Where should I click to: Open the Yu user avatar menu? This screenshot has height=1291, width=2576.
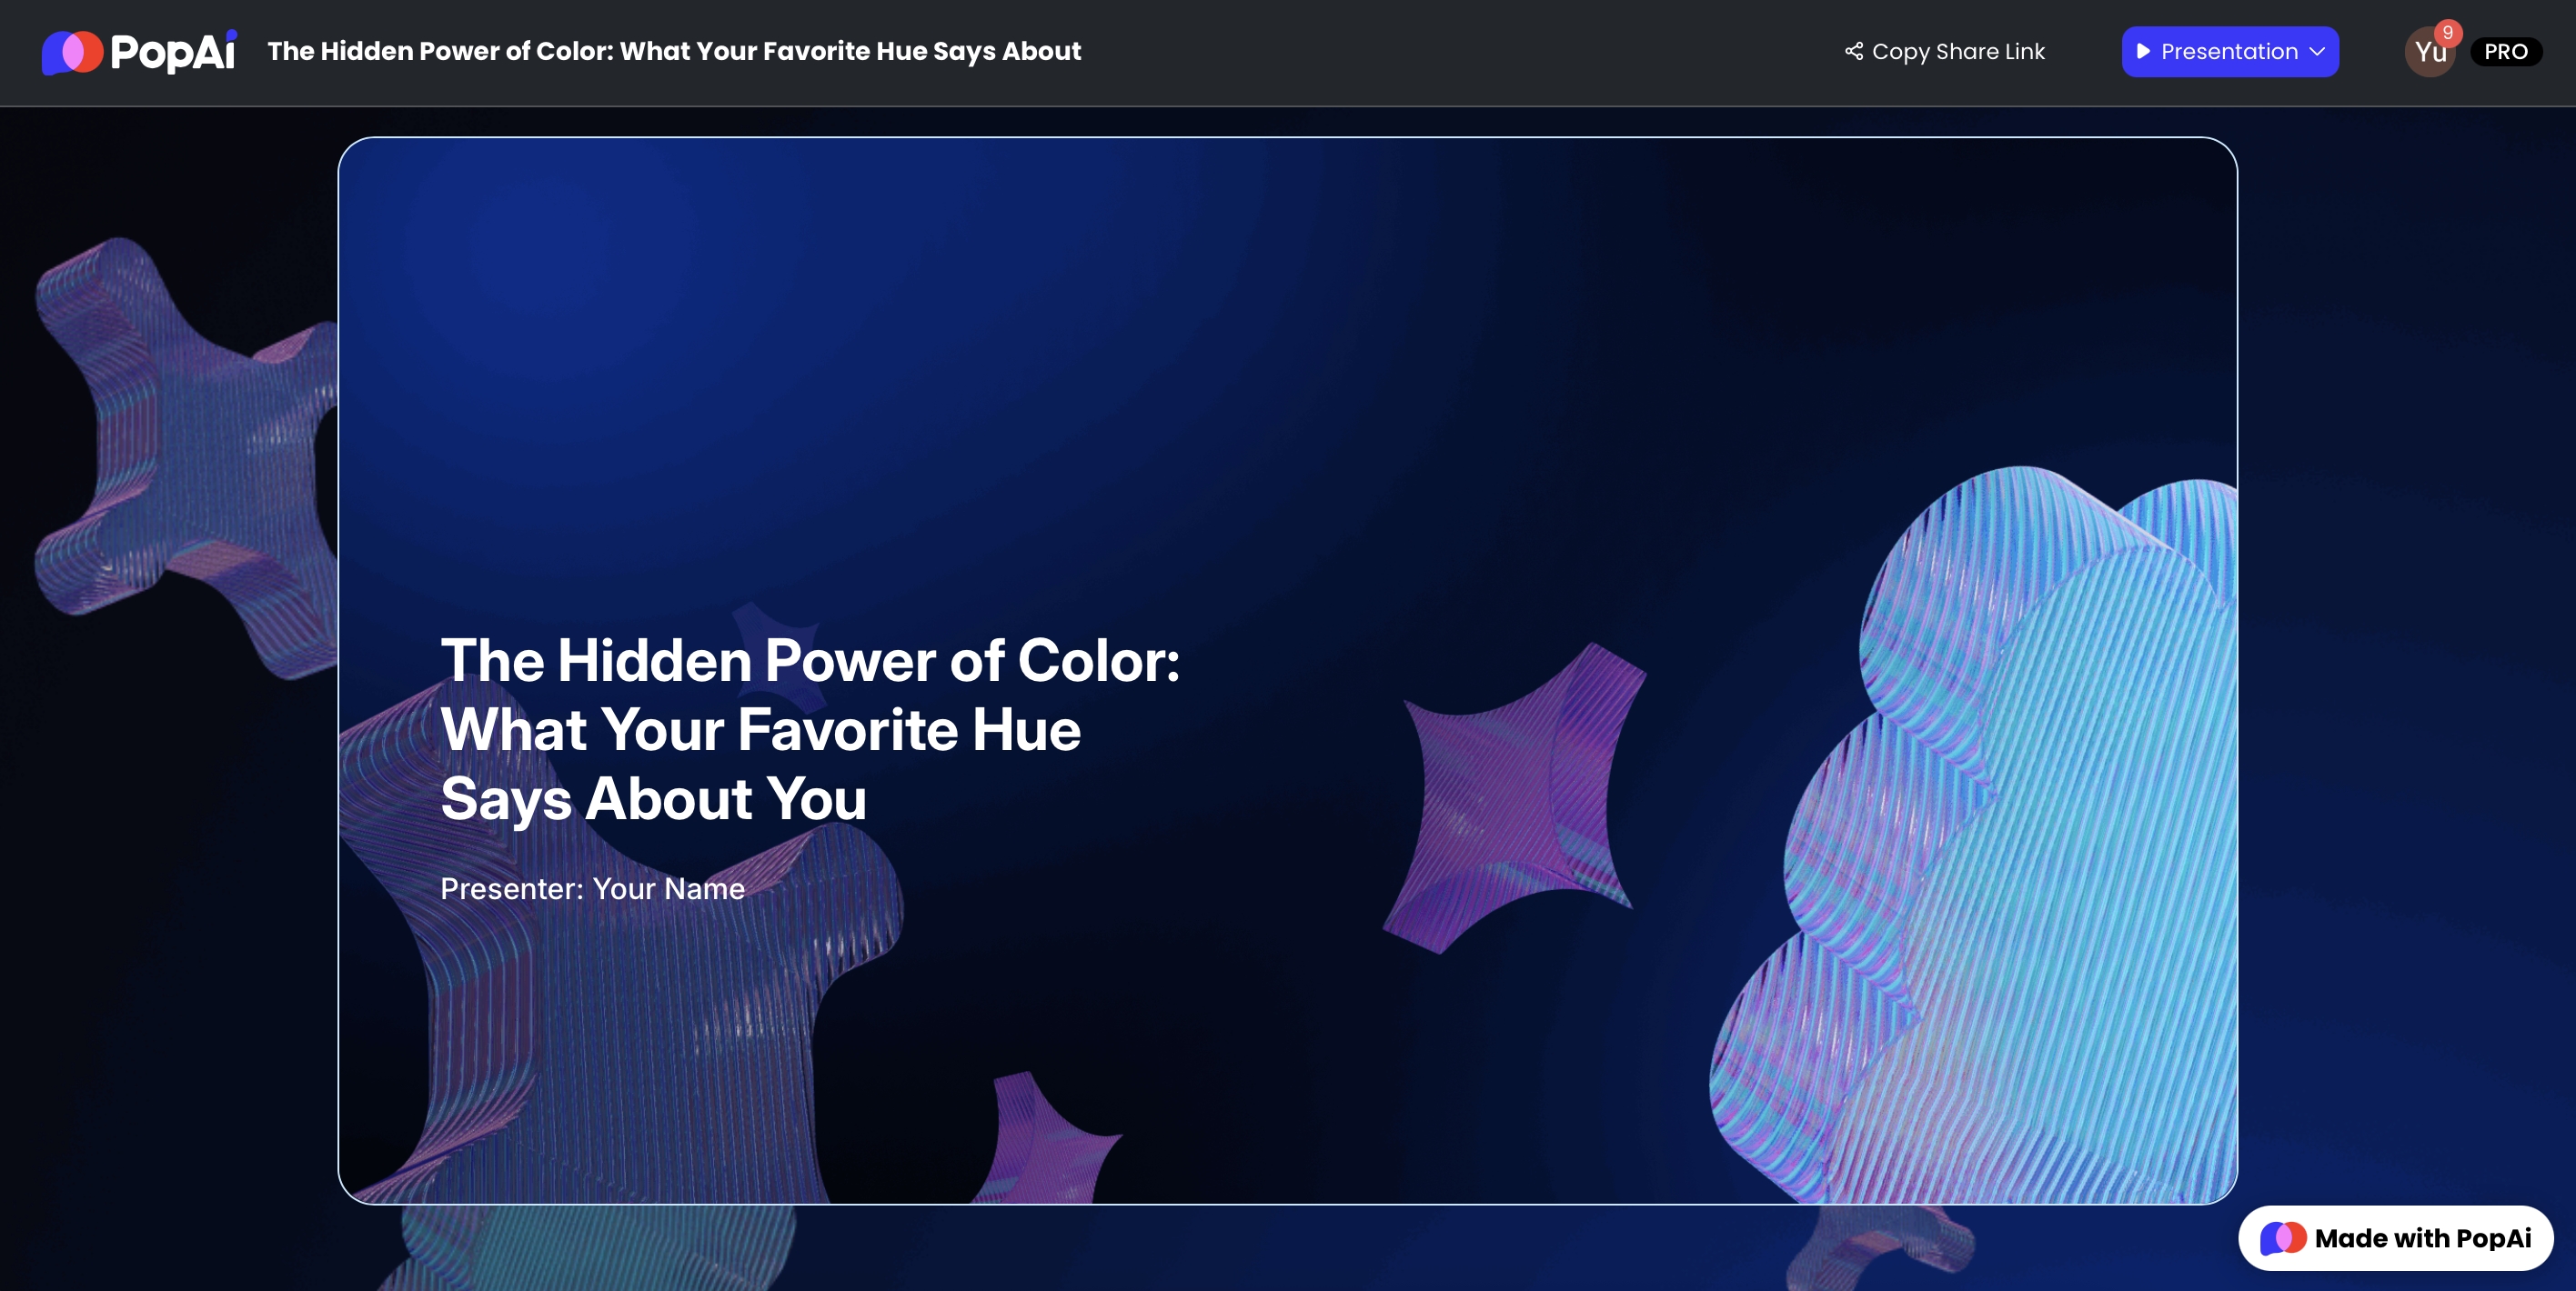(x=2430, y=52)
